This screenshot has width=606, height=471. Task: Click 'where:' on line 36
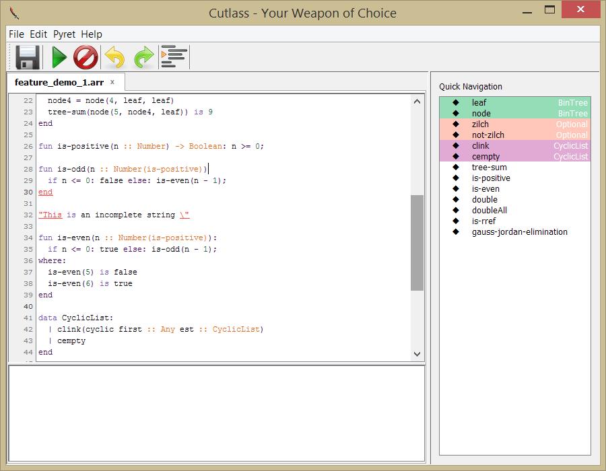(x=52, y=260)
